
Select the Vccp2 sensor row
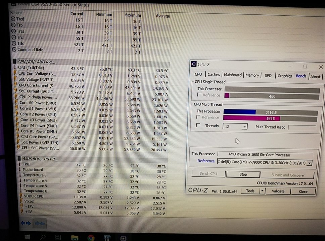pyautogui.click(x=93, y=202)
